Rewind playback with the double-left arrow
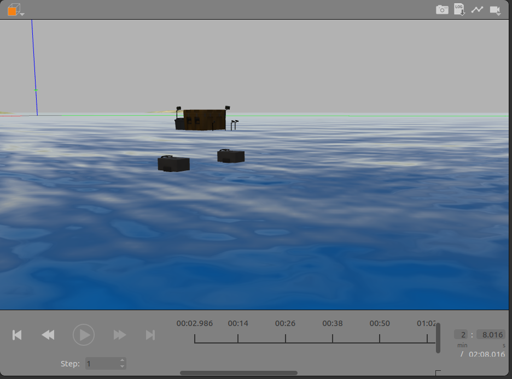The image size is (512, 379). tap(48, 335)
